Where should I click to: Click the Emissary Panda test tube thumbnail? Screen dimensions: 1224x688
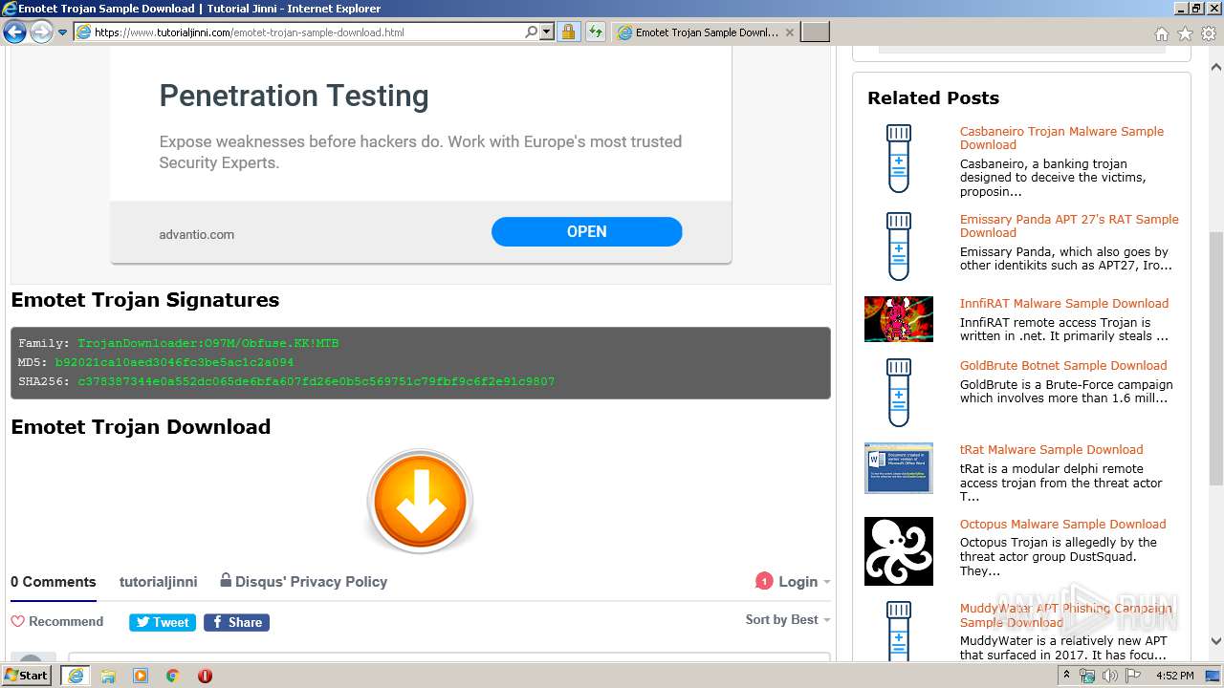898,247
